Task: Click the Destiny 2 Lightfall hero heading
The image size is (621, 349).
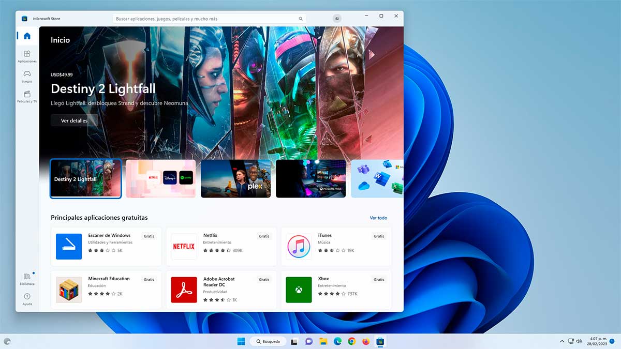Action: (103, 88)
